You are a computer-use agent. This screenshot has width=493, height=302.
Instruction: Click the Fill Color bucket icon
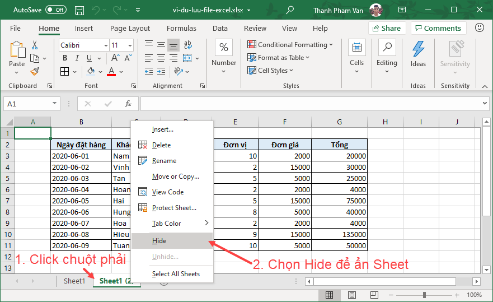click(91, 72)
